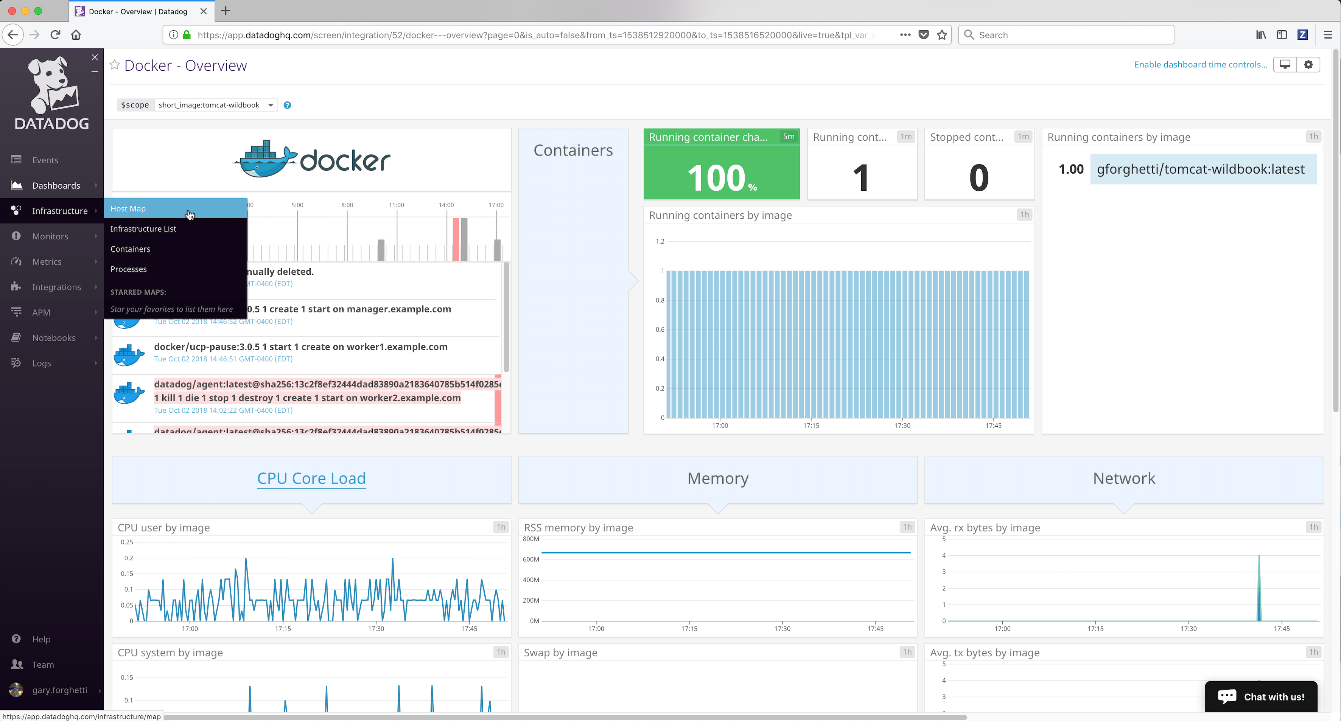Screen dimensions: 1341x721
Task: Click the green 100% container change widget
Action: tap(722, 164)
